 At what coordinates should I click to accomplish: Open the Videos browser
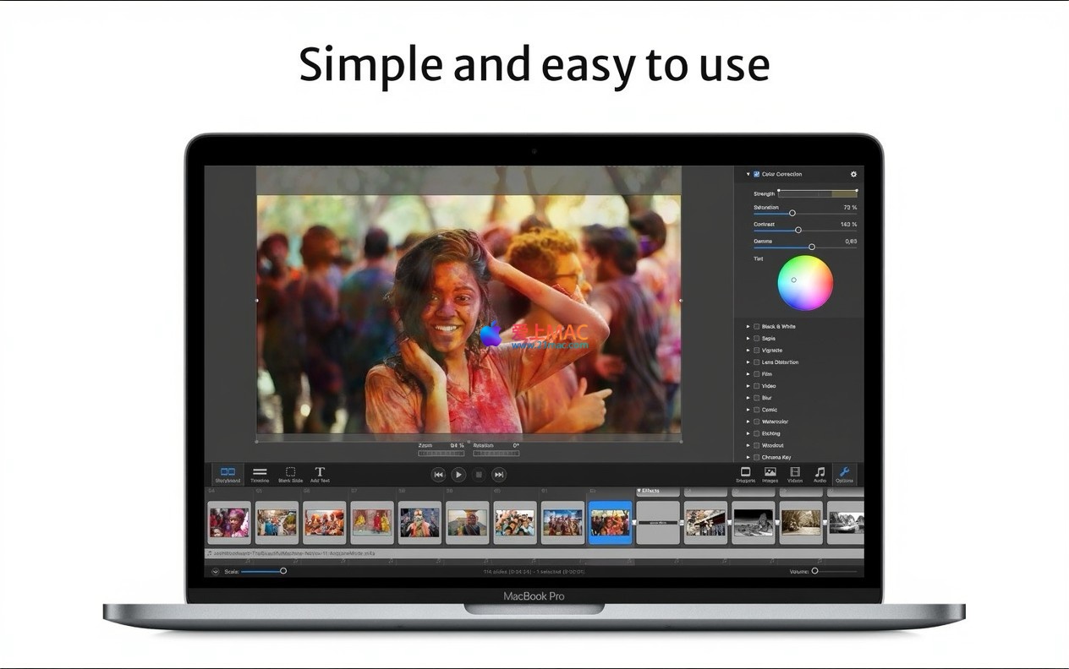point(795,474)
